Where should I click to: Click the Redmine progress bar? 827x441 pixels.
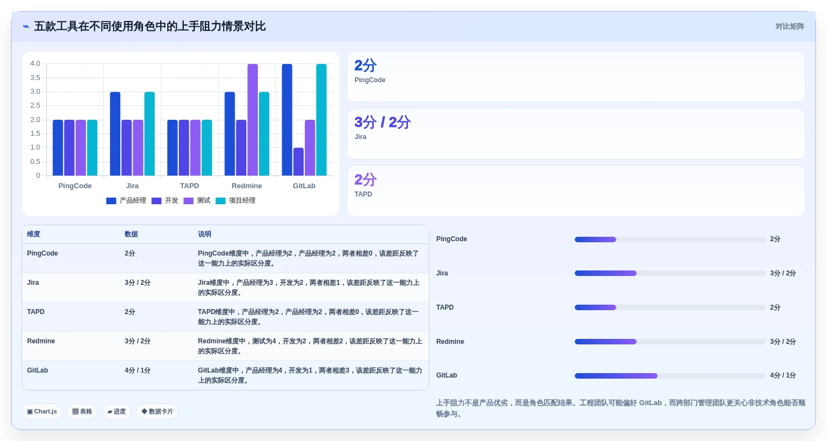click(x=670, y=342)
